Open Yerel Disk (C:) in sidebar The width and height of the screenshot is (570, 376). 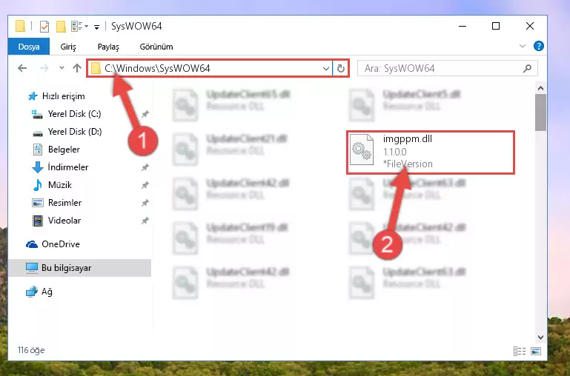pyautogui.click(x=75, y=114)
